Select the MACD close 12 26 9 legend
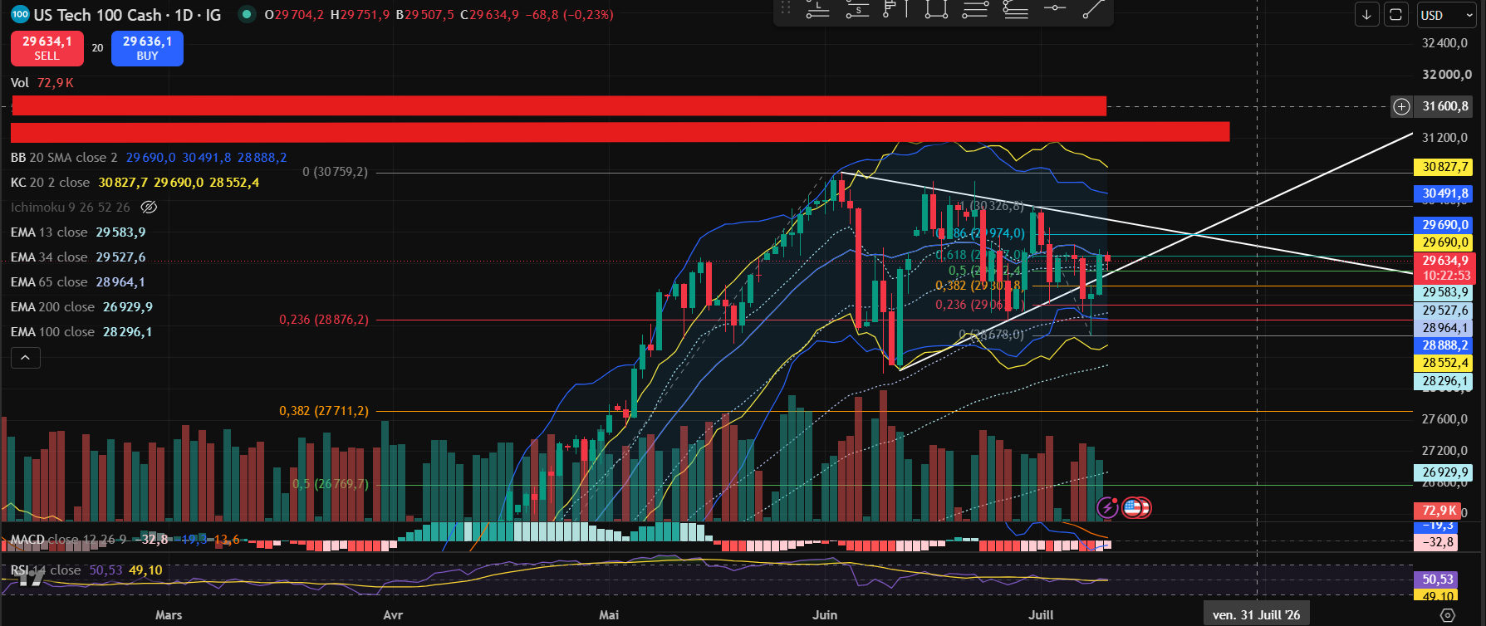The height and width of the screenshot is (626, 1486). 68,540
